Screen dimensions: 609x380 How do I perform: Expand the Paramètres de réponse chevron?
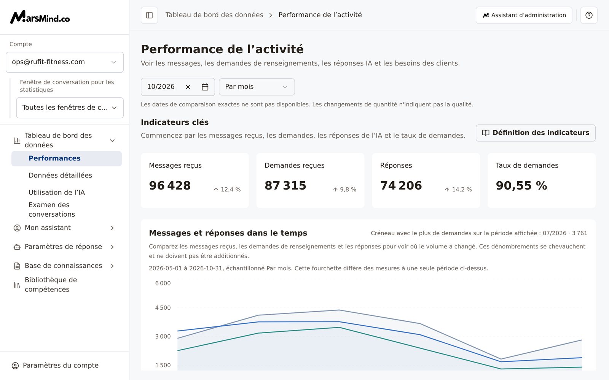112,247
